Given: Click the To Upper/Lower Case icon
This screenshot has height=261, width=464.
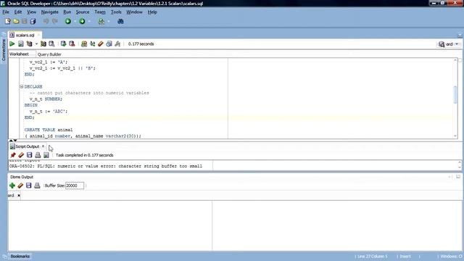Looking at the screenshot, I should coord(92,43).
